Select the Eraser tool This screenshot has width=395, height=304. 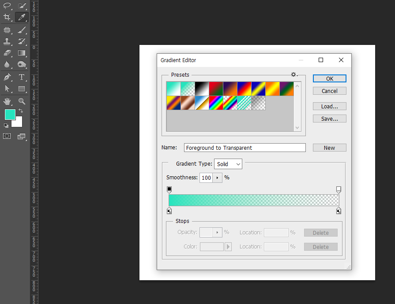click(x=7, y=53)
